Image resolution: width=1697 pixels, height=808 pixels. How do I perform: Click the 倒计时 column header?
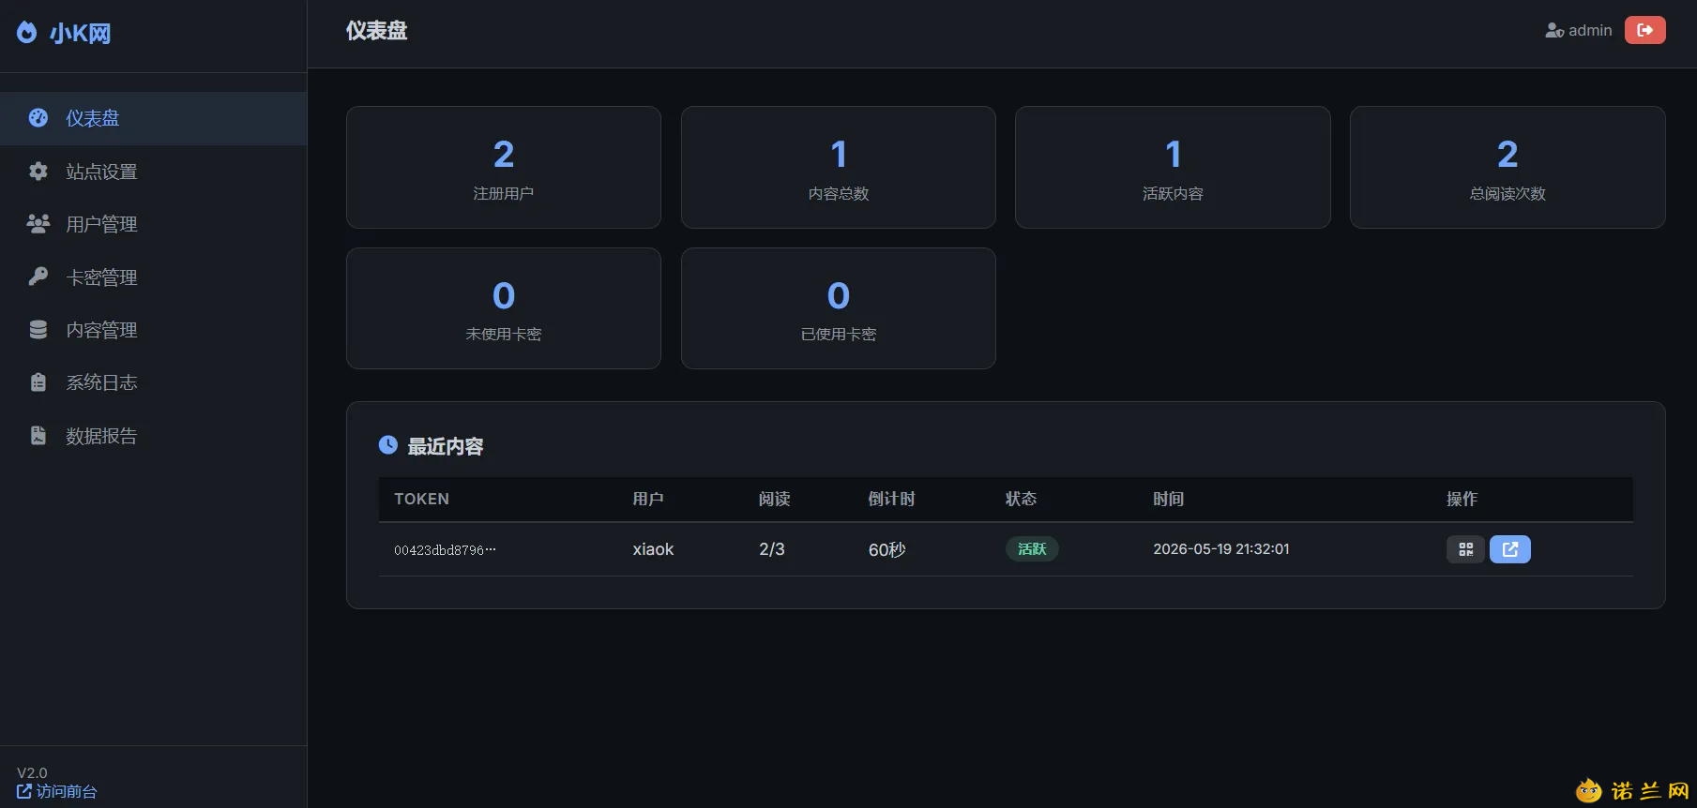coord(891,499)
